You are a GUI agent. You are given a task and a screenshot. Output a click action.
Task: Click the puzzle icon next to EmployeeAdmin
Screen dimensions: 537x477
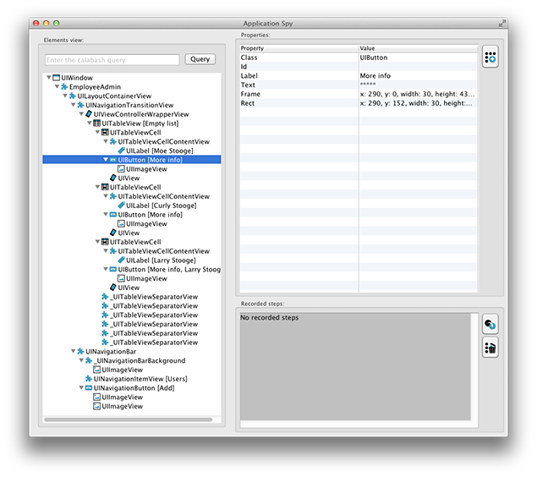pos(64,87)
